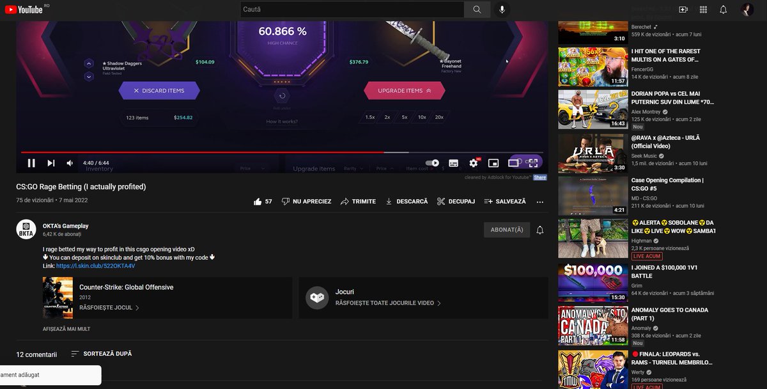The width and height of the screenshot is (767, 389).
Task: Open the OKTA's Gameplay channel name
Action: [x=66, y=226]
